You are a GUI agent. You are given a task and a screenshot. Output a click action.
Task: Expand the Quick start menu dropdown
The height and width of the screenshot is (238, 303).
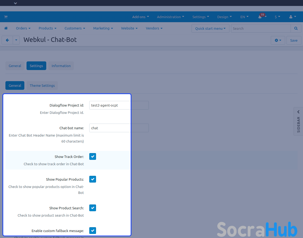(x=210, y=28)
